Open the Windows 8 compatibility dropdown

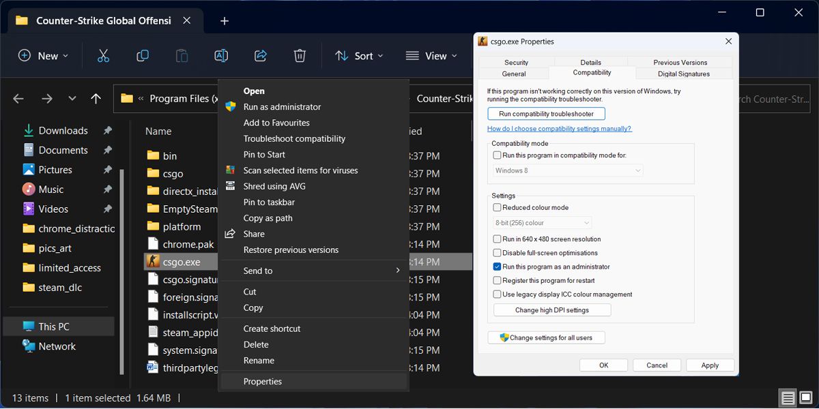(568, 170)
